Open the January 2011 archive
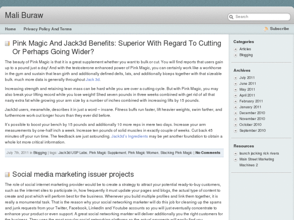The image size is (294, 220). point(250,107)
